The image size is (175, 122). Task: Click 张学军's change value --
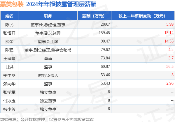point(172,92)
